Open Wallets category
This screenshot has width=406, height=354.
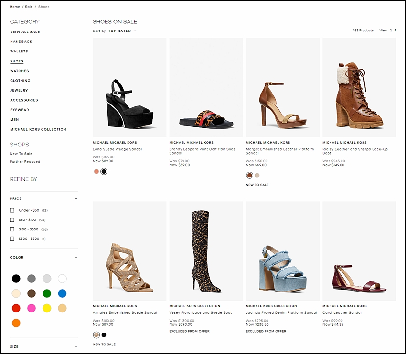coord(19,51)
